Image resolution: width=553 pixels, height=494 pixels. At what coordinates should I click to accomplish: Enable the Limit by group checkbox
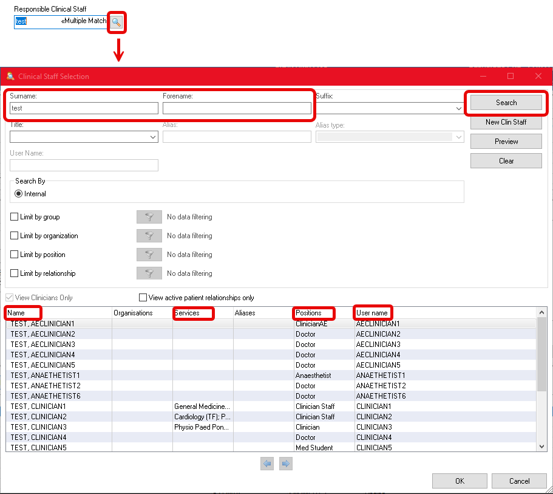point(15,217)
